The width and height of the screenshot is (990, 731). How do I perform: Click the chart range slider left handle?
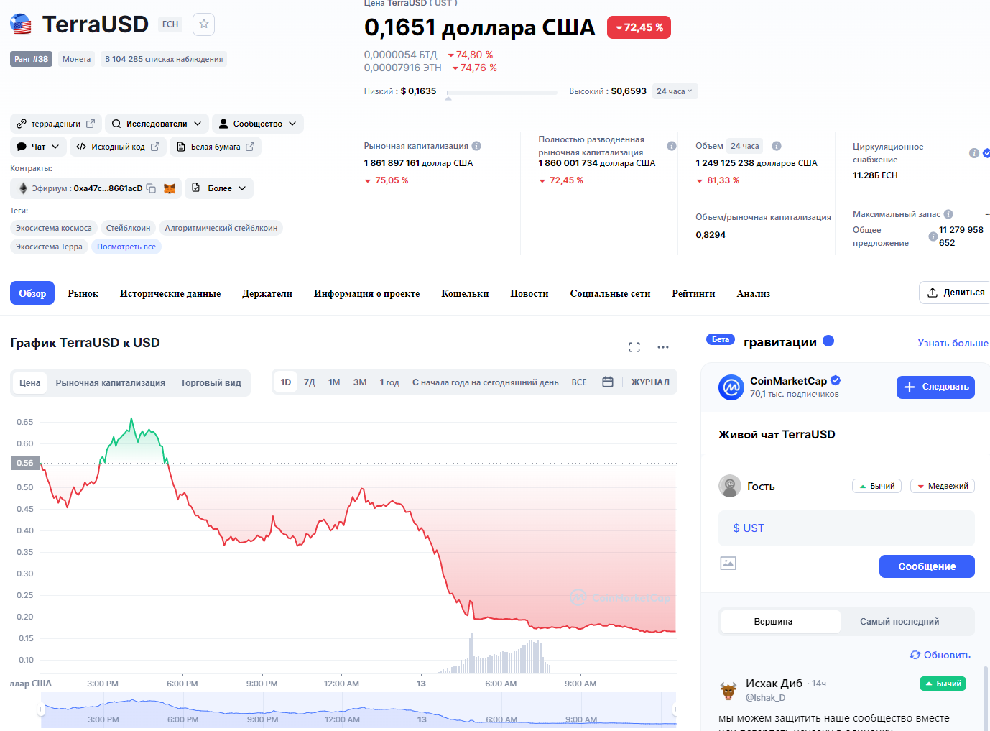[x=42, y=710]
